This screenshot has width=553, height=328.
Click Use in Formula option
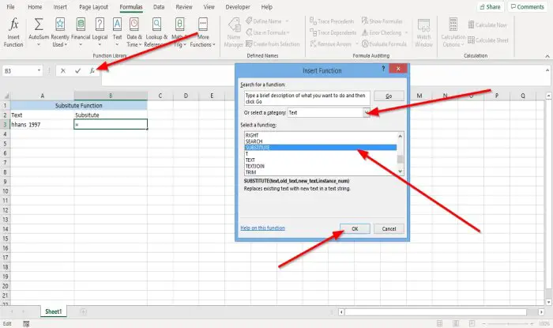pyautogui.click(x=267, y=32)
